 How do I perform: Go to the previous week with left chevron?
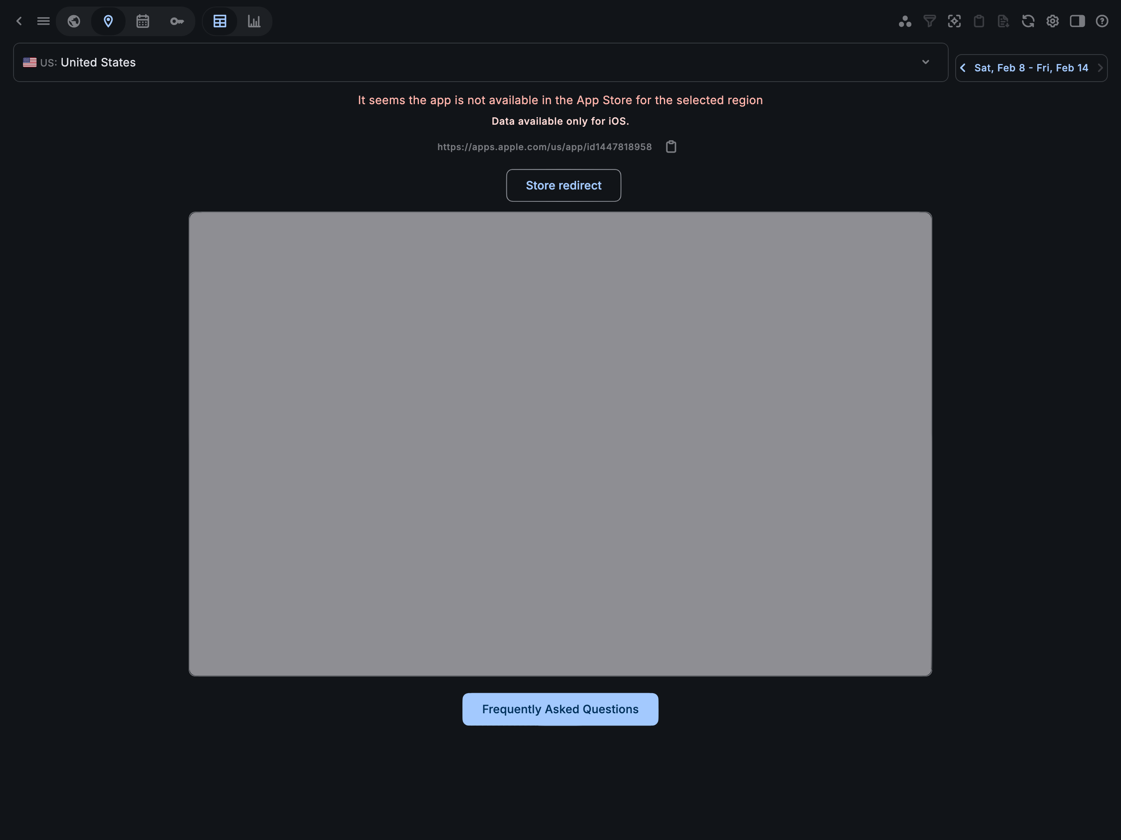click(x=963, y=67)
